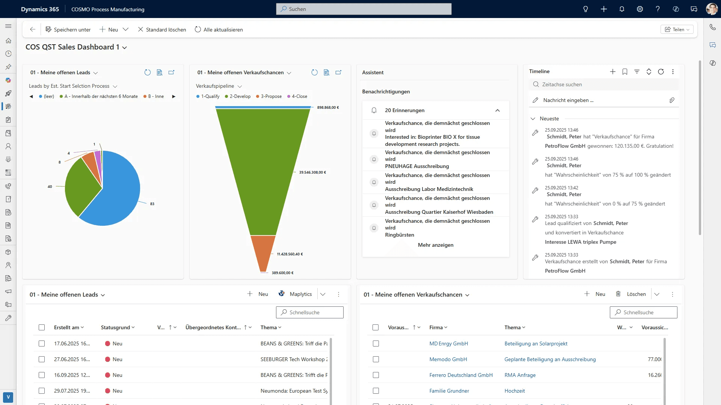Click the global Suchen search box

click(x=364, y=9)
